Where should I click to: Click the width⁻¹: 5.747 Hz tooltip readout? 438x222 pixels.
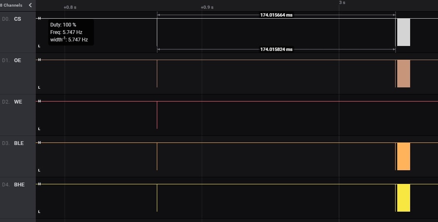click(69, 40)
